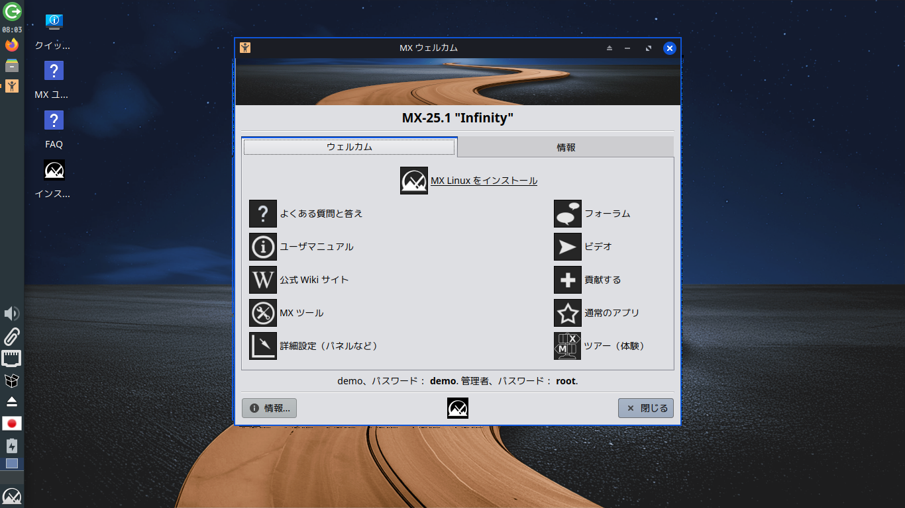Click the 情報... button
Image resolution: width=905 pixels, height=508 pixels.
269,408
